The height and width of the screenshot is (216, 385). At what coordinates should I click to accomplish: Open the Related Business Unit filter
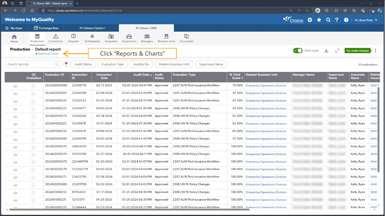pos(174,64)
